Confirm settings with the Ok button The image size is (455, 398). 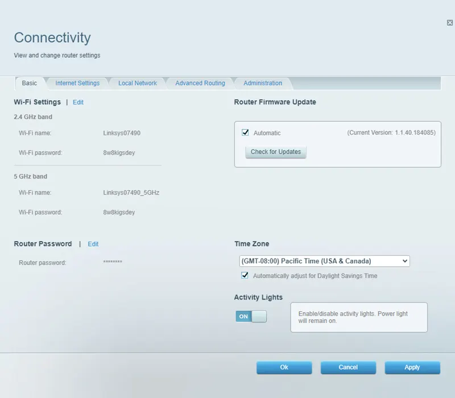pyautogui.click(x=284, y=367)
